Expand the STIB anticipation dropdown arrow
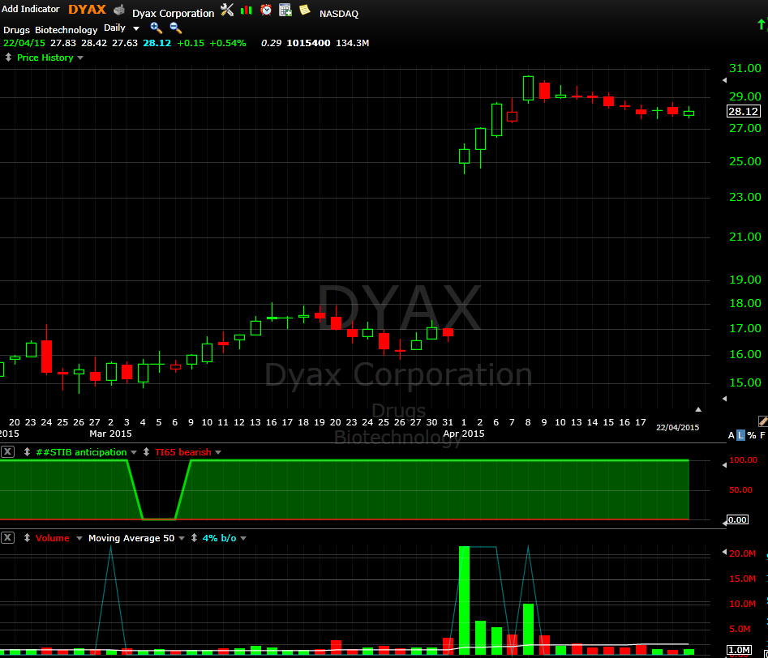 coord(135,452)
